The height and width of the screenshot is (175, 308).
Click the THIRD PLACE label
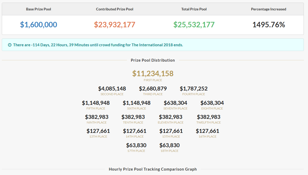153,94
